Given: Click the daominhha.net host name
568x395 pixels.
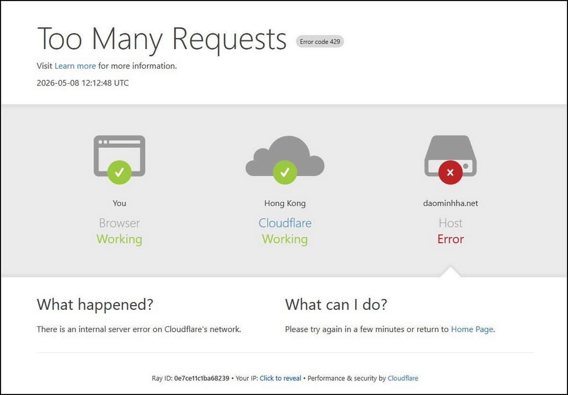Looking at the screenshot, I should (x=451, y=203).
